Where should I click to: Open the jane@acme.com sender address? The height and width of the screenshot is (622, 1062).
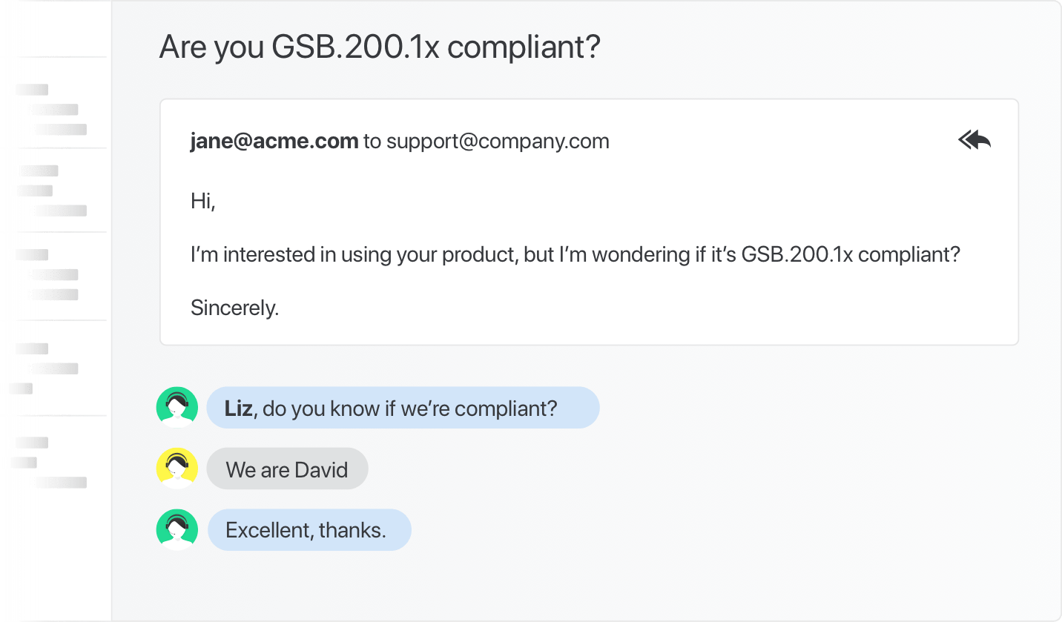pos(274,141)
